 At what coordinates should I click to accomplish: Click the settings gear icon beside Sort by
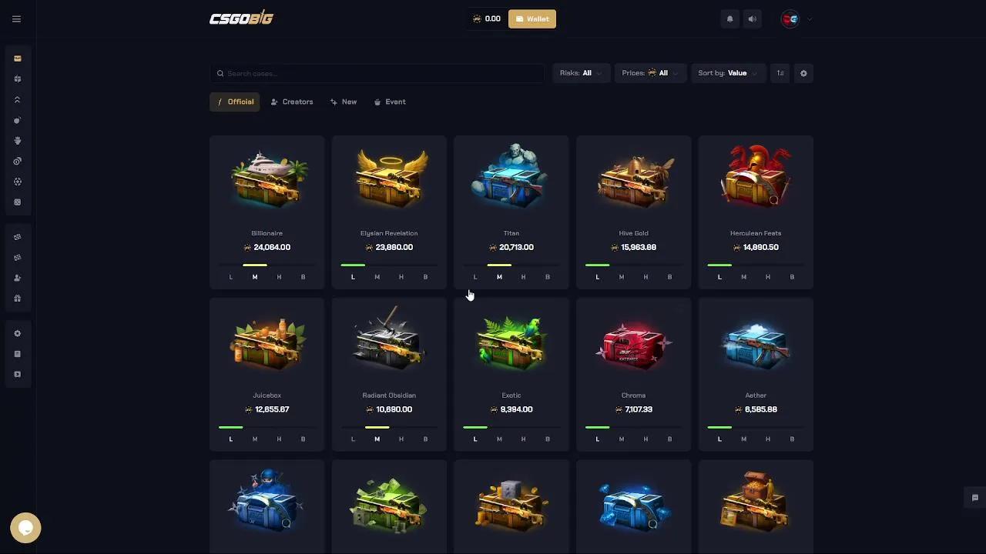click(803, 73)
